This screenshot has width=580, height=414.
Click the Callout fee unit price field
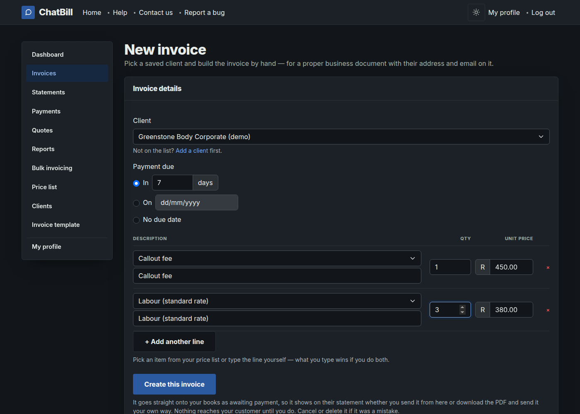511,267
